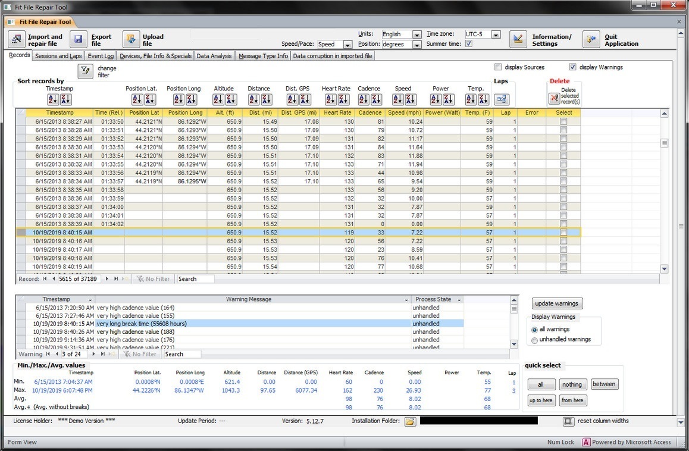
Task: Click the Upload file icon
Action: [130, 39]
